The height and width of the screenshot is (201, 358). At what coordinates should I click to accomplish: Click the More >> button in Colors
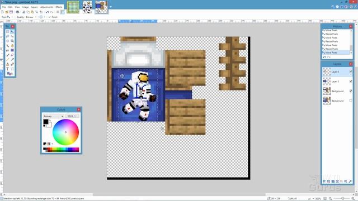(x=72, y=116)
